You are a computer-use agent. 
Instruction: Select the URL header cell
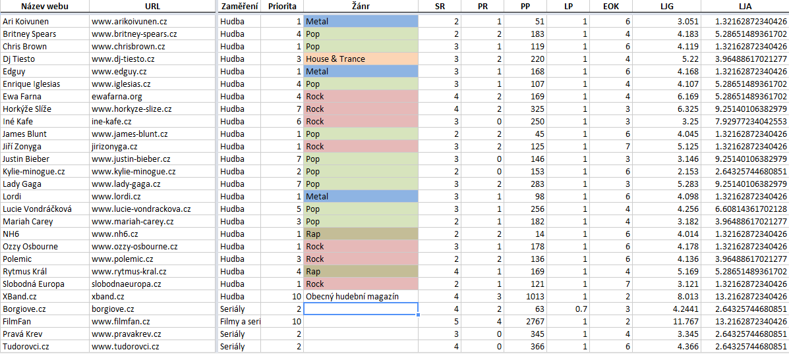coord(152,7)
